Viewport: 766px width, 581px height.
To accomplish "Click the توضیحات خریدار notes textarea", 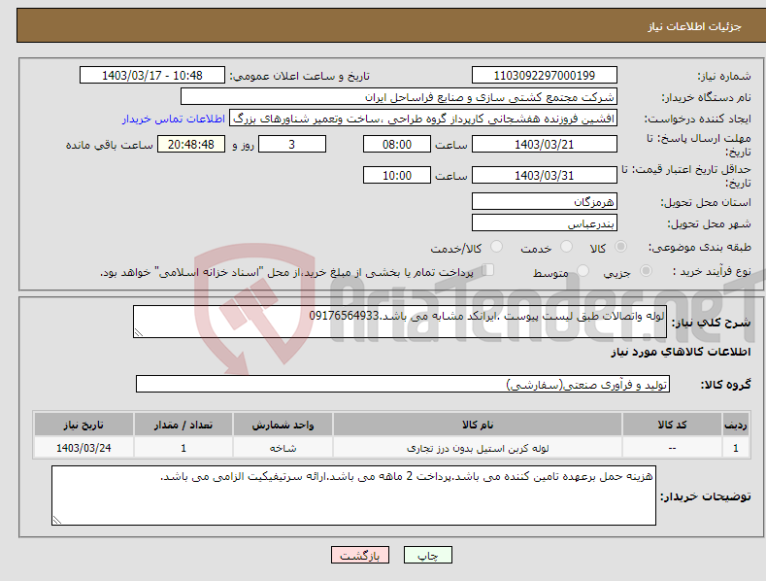I will [353, 496].
